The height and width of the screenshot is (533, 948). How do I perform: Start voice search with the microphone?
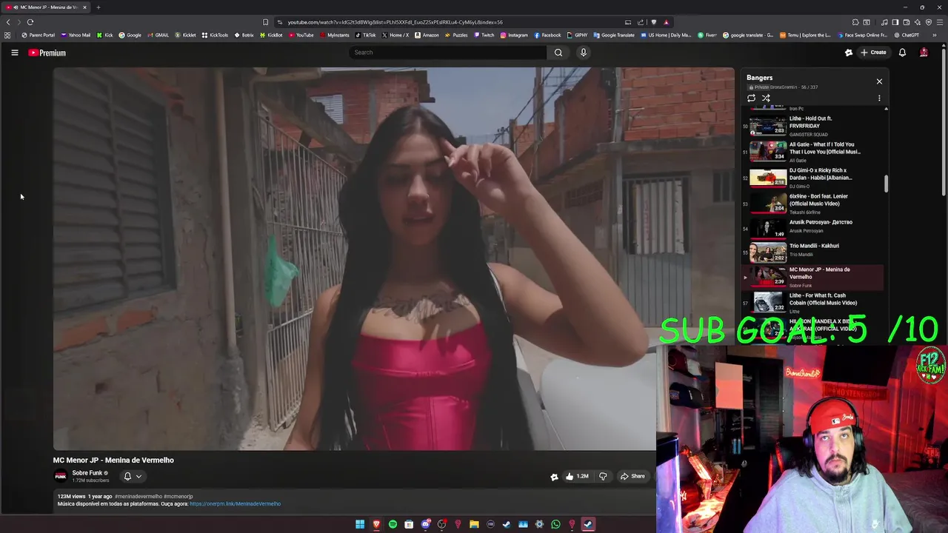(x=583, y=53)
